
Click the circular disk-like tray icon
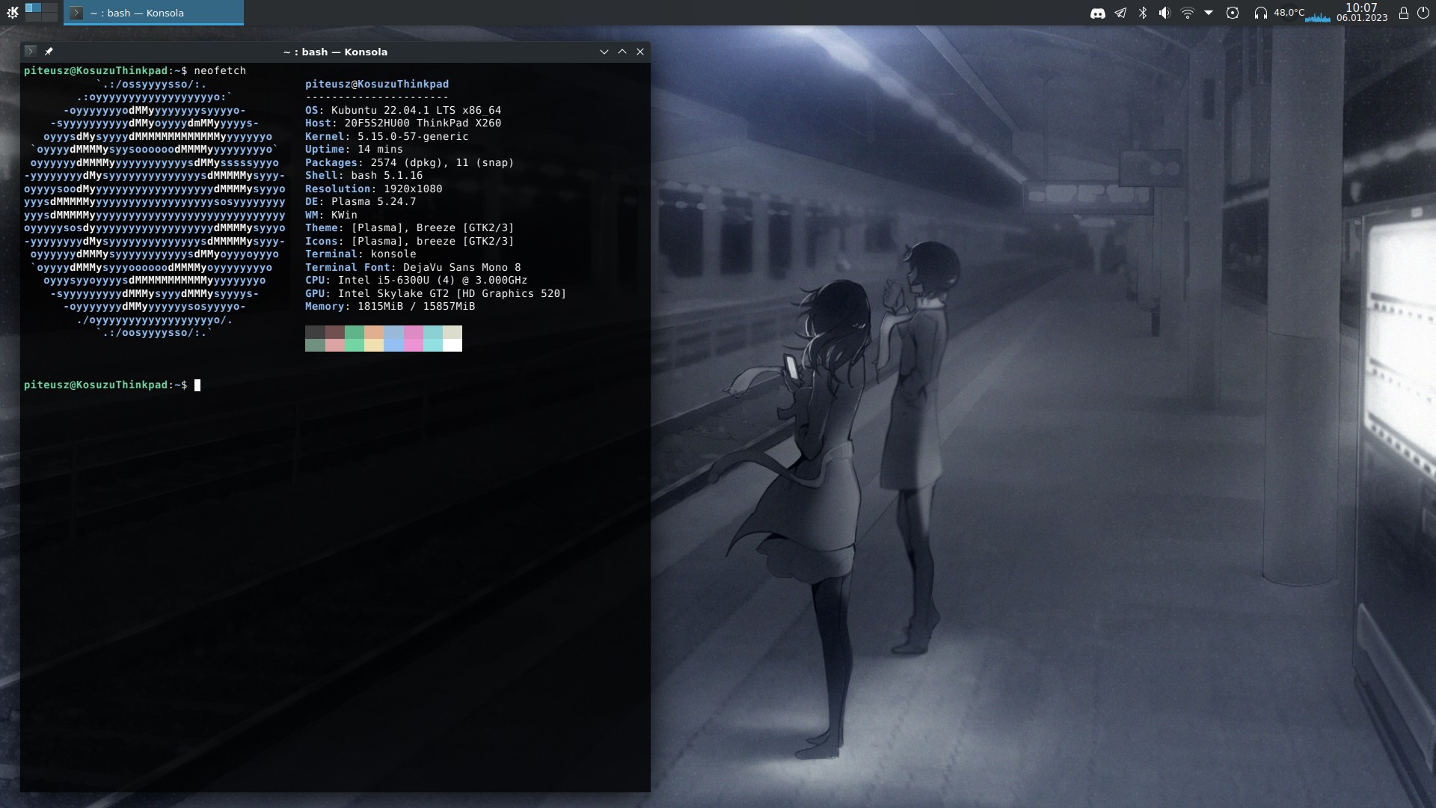tap(1233, 13)
